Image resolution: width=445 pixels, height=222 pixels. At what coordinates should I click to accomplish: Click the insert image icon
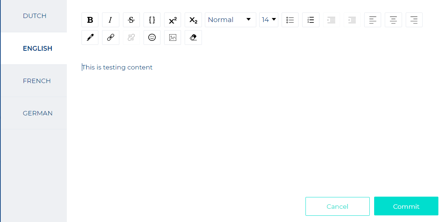[x=173, y=37]
